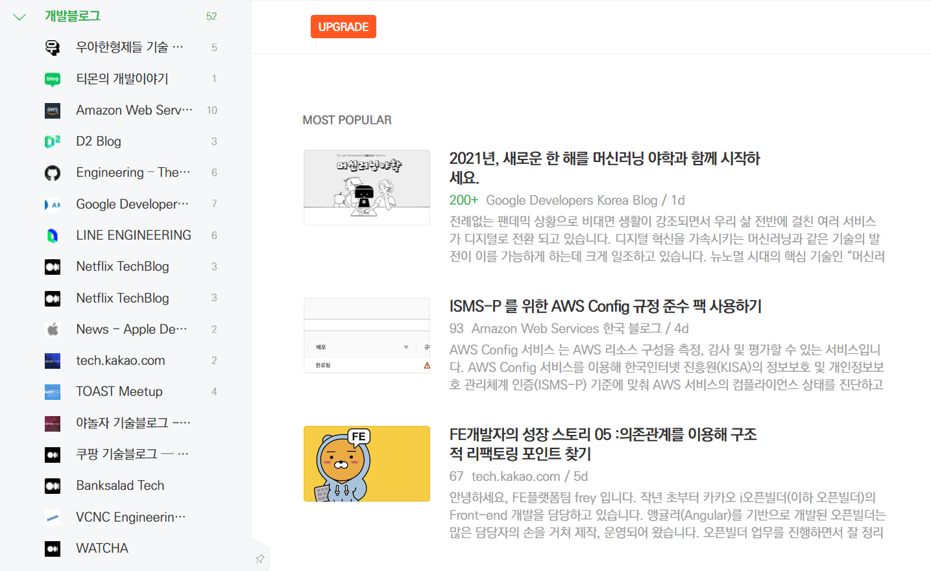Open article titled 2021년, 새로운 한 해를 머신러닝 야학과…

(605, 168)
